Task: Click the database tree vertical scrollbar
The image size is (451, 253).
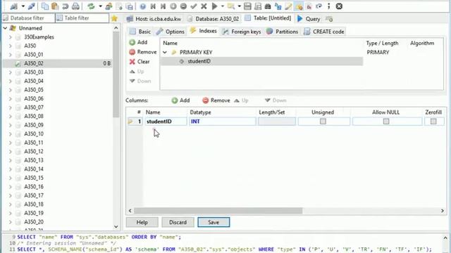Action: pyautogui.click(x=116, y=74)
